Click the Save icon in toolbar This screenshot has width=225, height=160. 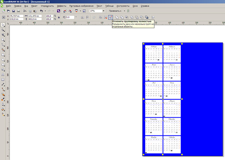[x=14, y=11]
